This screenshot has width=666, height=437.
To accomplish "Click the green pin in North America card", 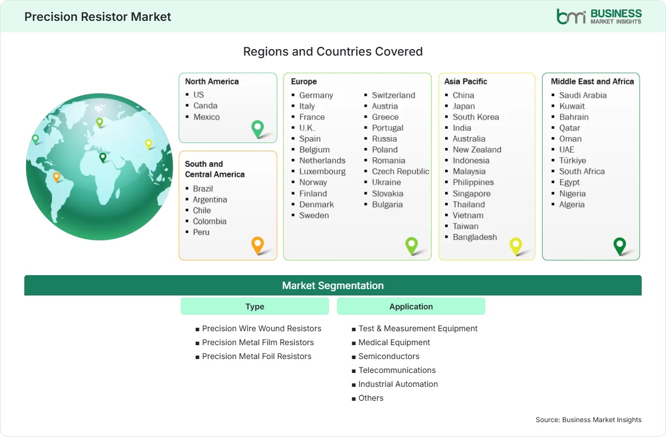I will [x=258, y=129].
